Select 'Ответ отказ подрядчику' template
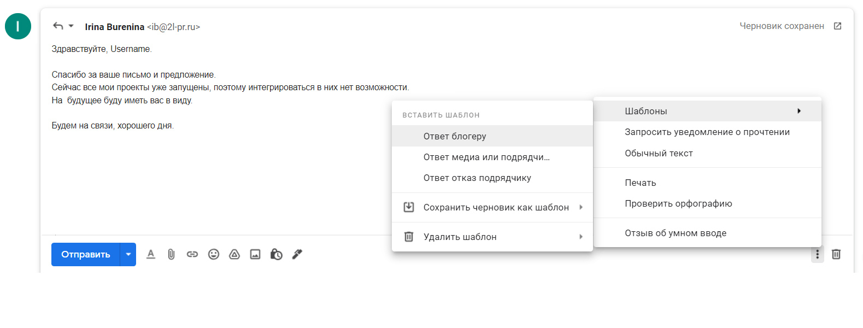863x328 pixels. pos(477,178)
